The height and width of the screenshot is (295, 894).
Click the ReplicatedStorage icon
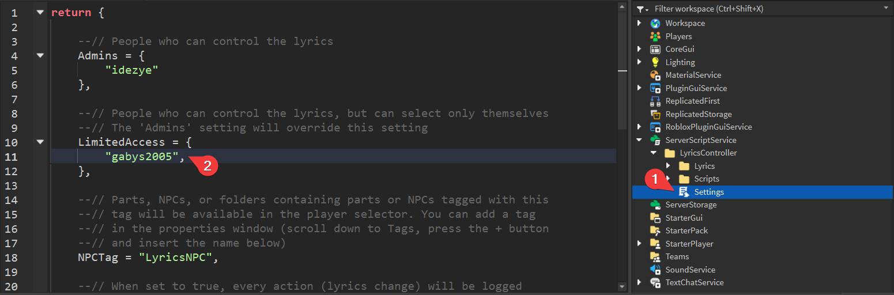(x=655, y=114)
